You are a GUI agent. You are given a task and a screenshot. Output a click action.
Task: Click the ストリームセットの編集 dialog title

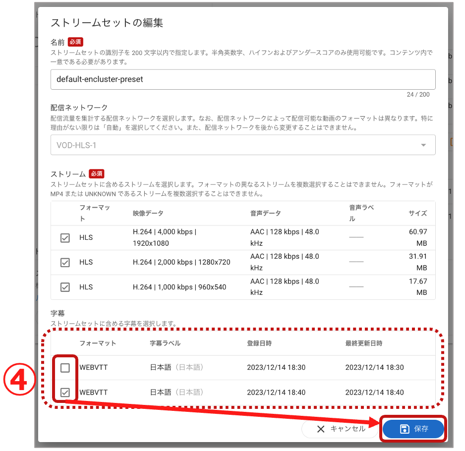pyautogui.click(x=107, y=22)
